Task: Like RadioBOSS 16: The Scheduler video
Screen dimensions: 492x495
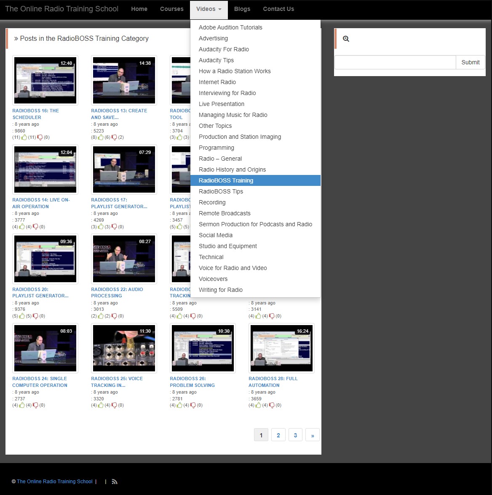Action: click(24, 138)
